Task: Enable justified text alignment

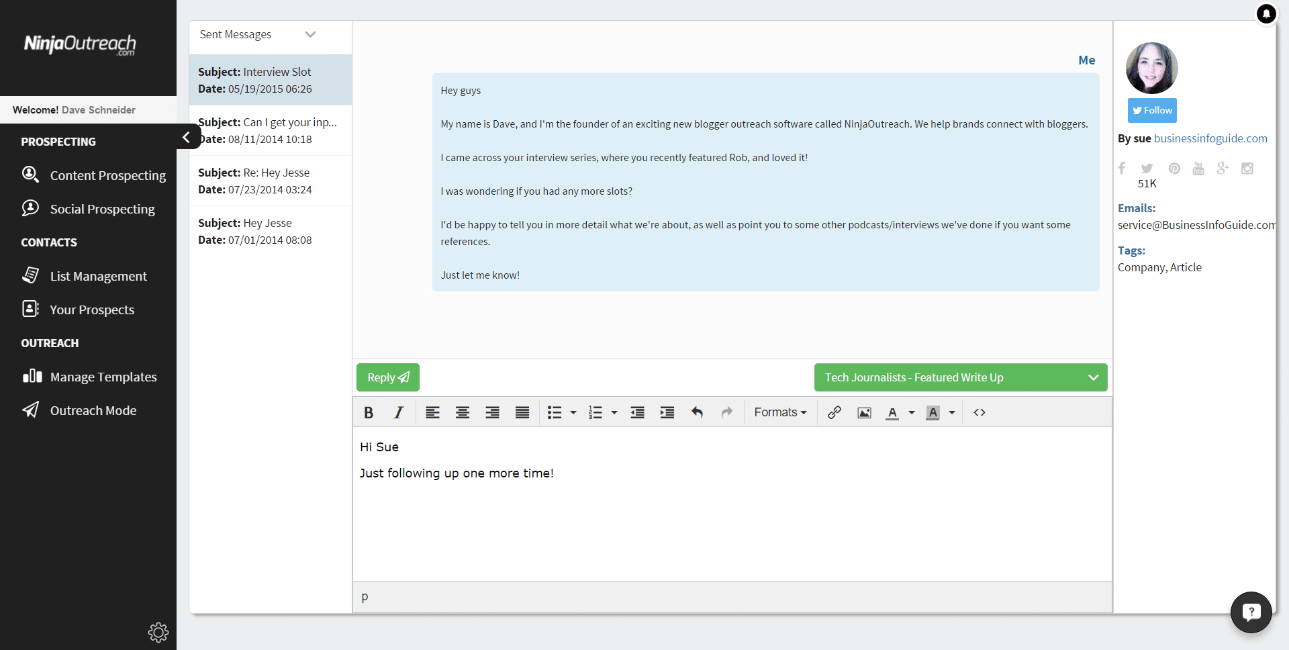Action: (522, 412)
